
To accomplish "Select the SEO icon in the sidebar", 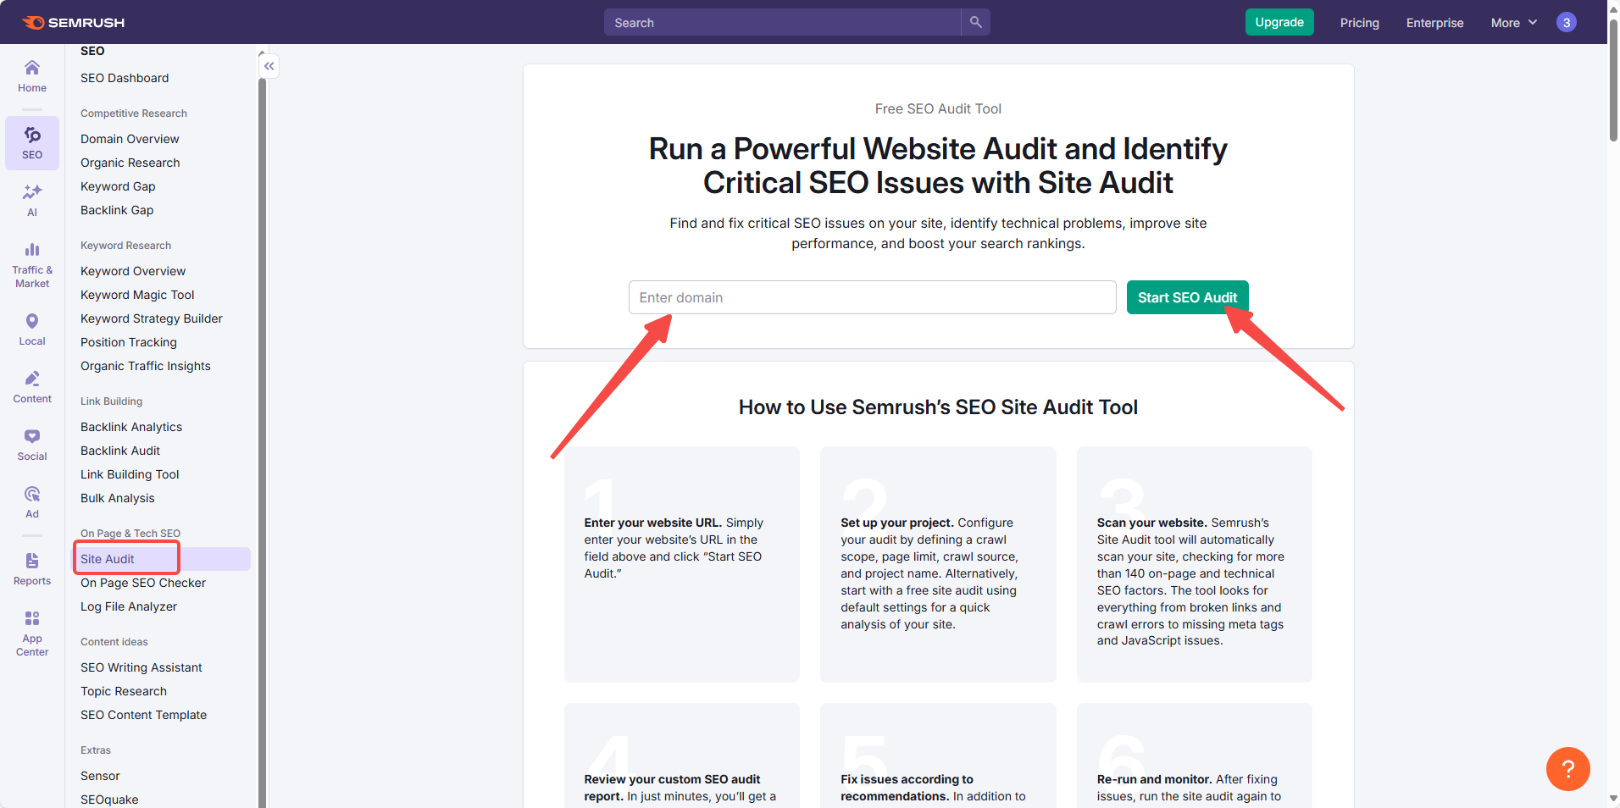I will pos(31,141).
